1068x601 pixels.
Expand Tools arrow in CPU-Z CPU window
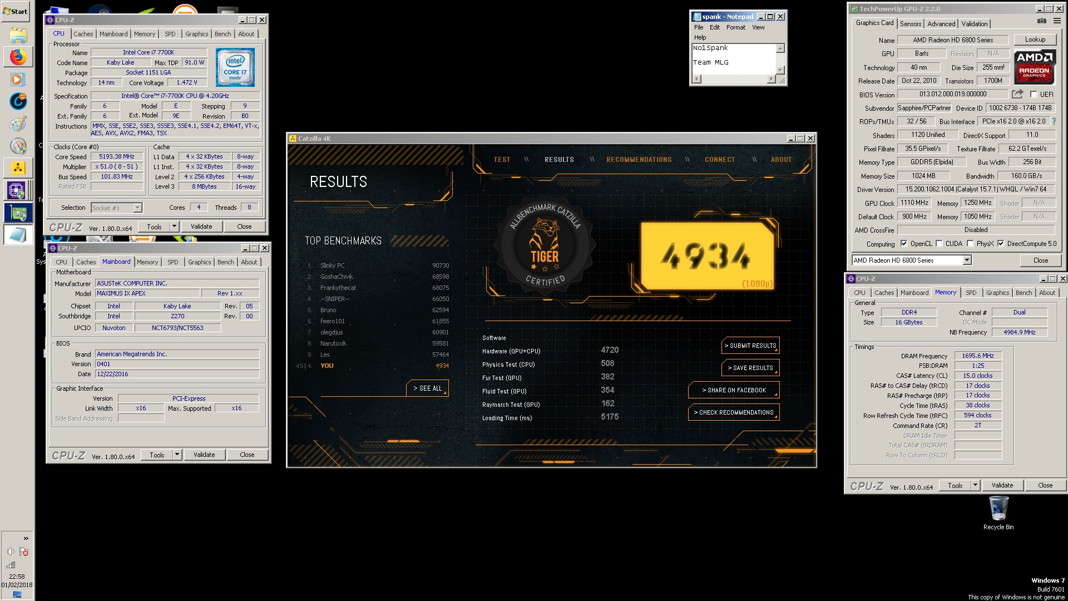pyautogui.click(x=174, y=226)
